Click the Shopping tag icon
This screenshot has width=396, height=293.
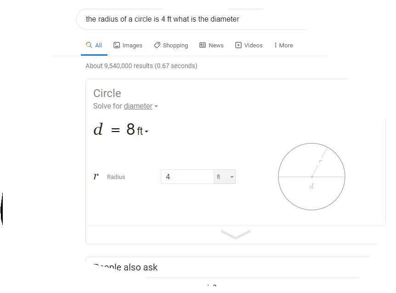157,45
